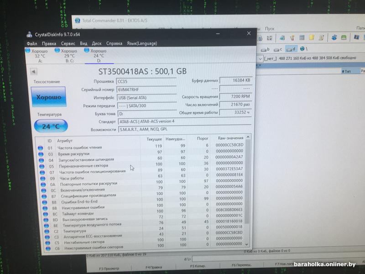Viewport: 365px width, 274px height.
Task: Click the blue status orb for disk B: C:
Action: tap(57, 50)
